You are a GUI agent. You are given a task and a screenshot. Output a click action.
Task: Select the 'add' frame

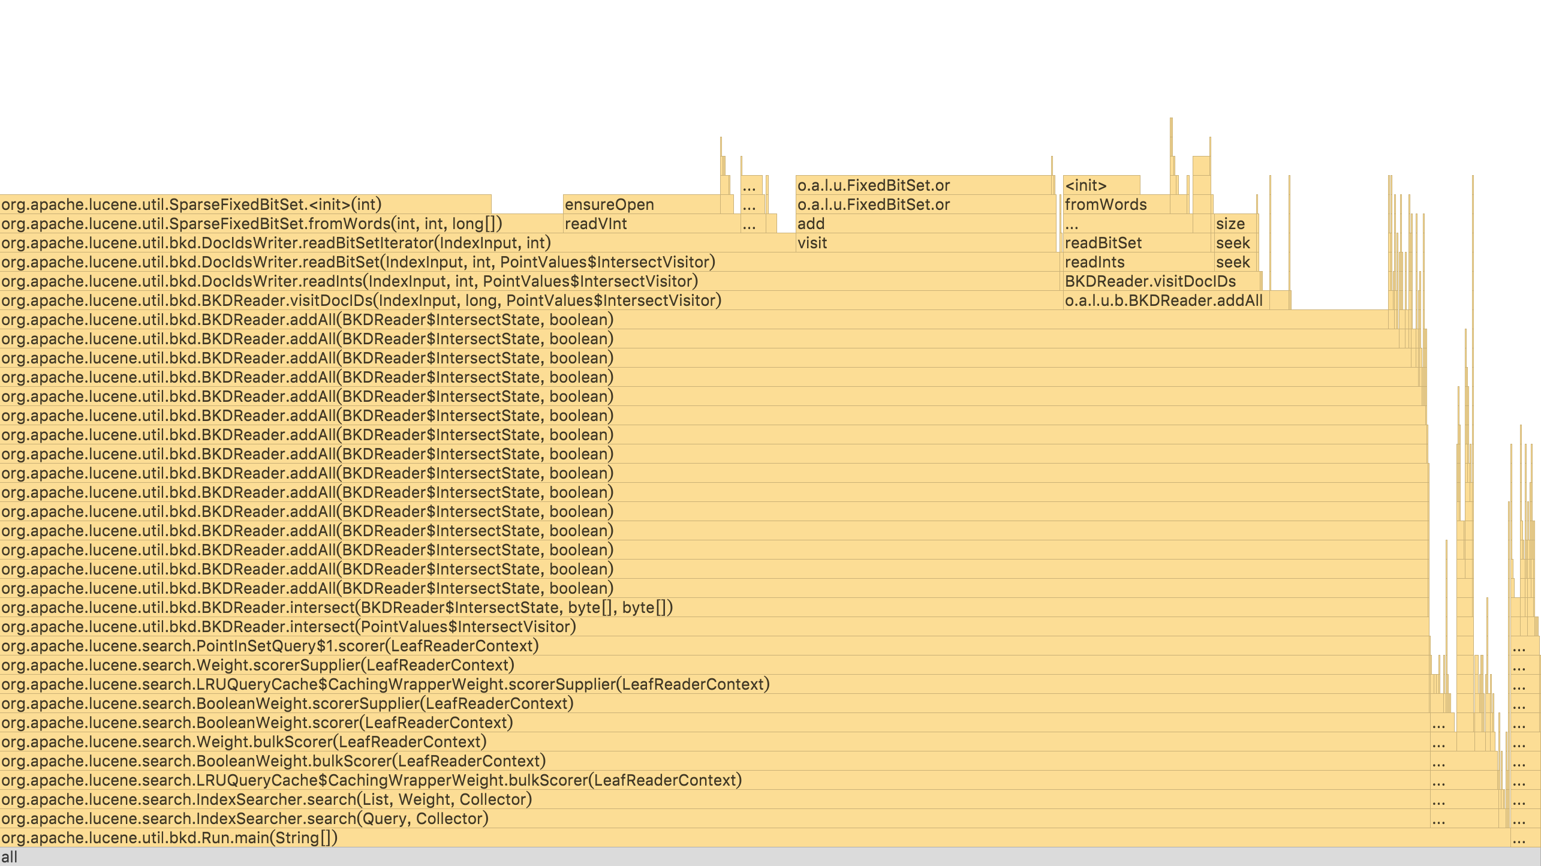coord(926,224)
